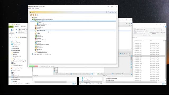Click the Корреляторы событий node icon

point(36,53)
